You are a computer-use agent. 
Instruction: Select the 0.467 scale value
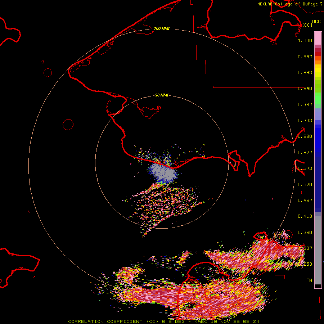(305, 201)
